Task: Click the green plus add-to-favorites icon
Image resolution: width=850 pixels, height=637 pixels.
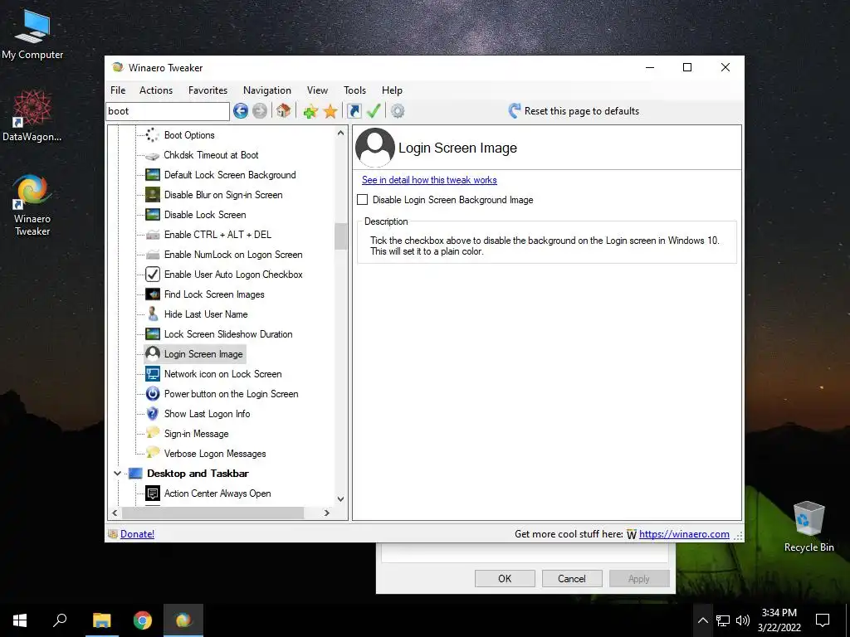Action: point(310,111)
